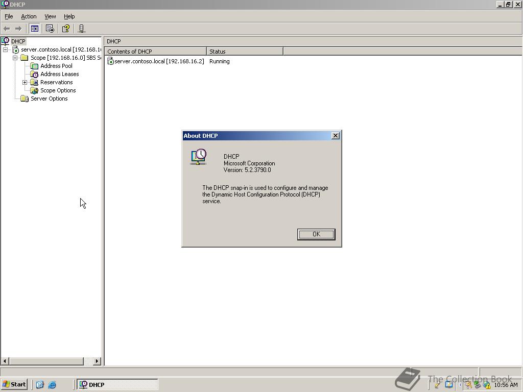The height and width of the screenshot is (392, 523).
Task: Click the Contents of DHCP column header
Action: click(x=155, y=52)
